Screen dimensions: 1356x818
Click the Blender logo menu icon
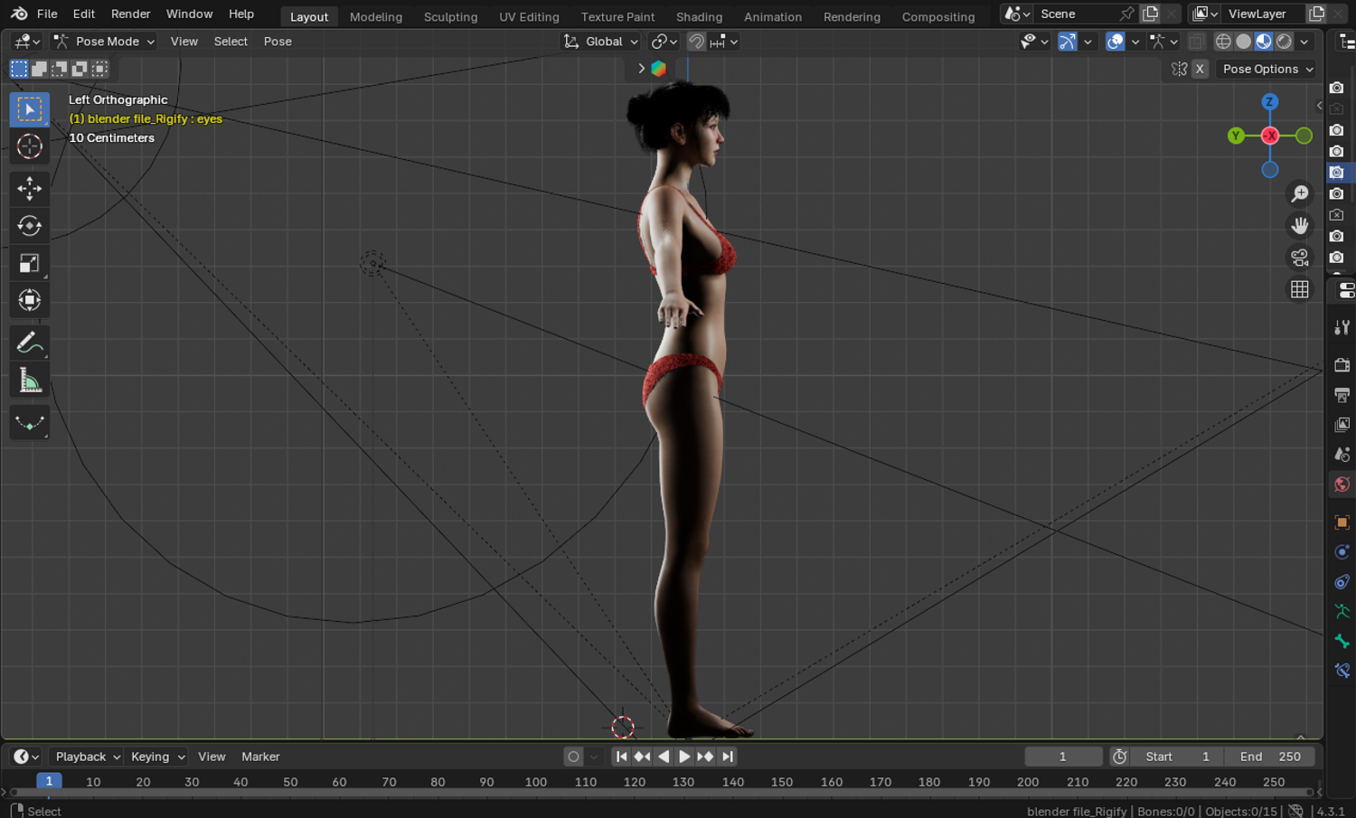pos(19,14)
